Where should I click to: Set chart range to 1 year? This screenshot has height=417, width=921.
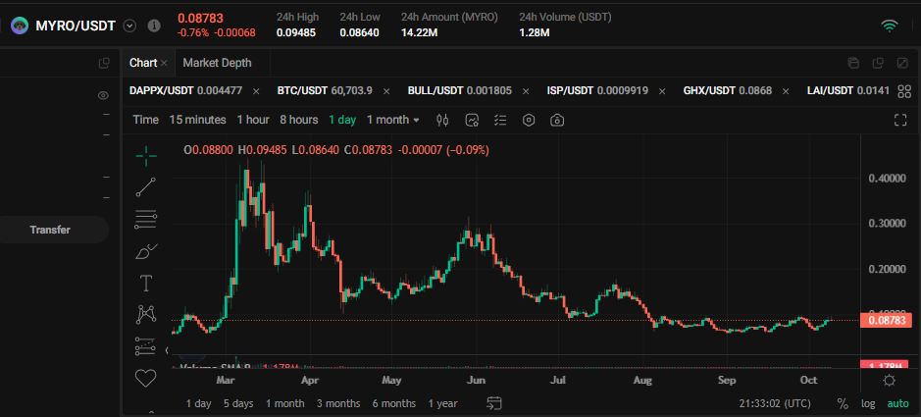point(443,403)
